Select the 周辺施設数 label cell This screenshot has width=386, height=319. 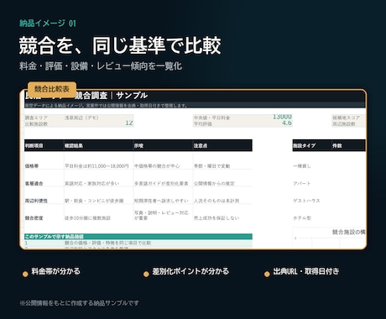[344, 124]
